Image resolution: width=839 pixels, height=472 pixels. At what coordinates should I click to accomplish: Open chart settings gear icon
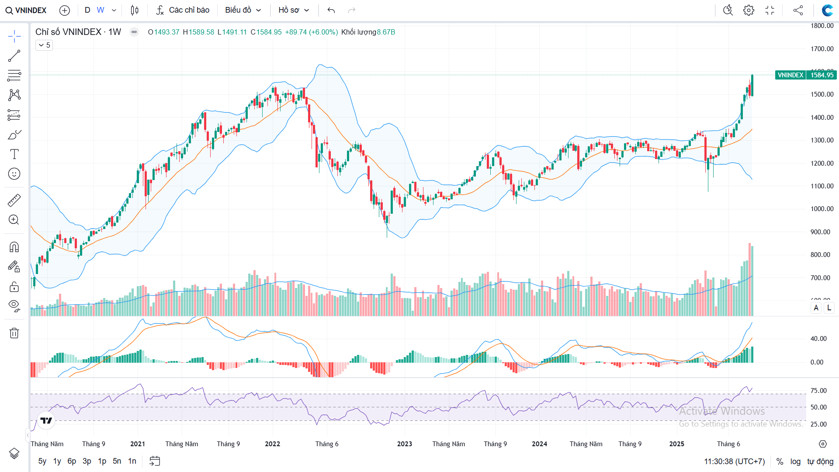click(749, 10)
